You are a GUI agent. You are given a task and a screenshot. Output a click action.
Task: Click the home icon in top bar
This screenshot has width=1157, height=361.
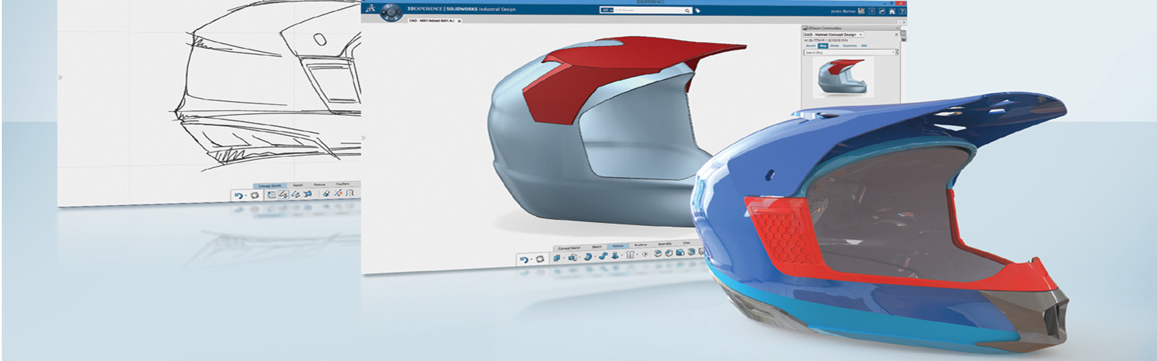pos(892,11)
